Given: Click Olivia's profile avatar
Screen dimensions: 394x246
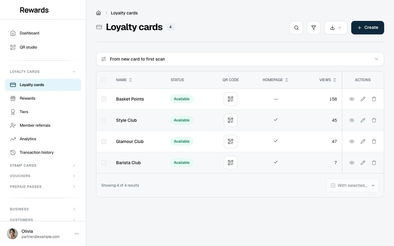Looking at the screenshot, I should (x=12, y=234).
